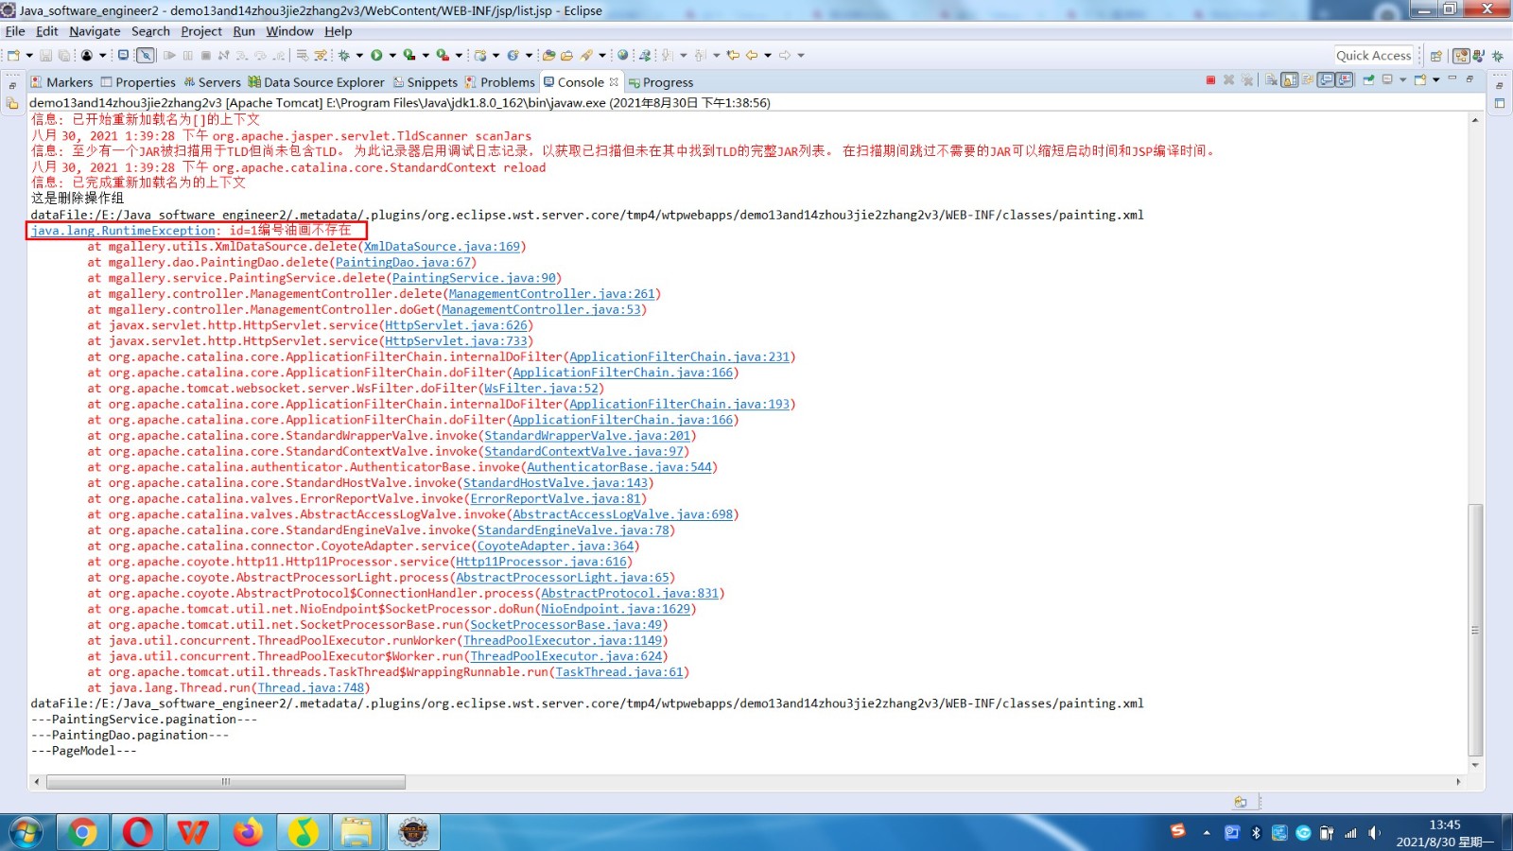Open the Thread.java:748 stack trace link
This screenshot has height=851, width=1513.
[310, 687]
